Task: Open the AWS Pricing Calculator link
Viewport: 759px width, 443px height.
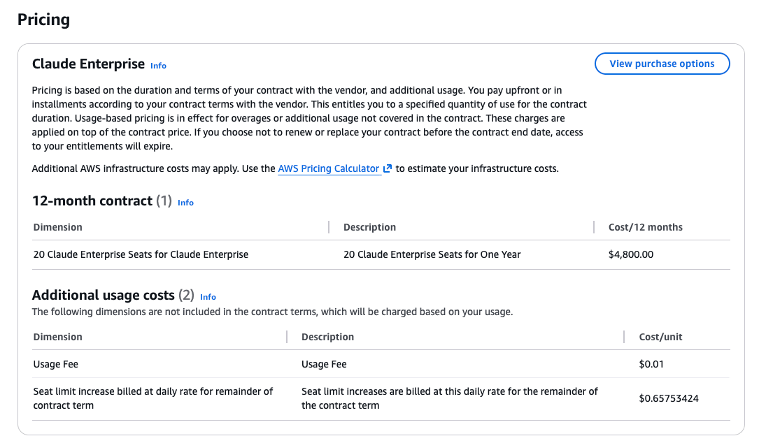Action: (x=329, y=168)
